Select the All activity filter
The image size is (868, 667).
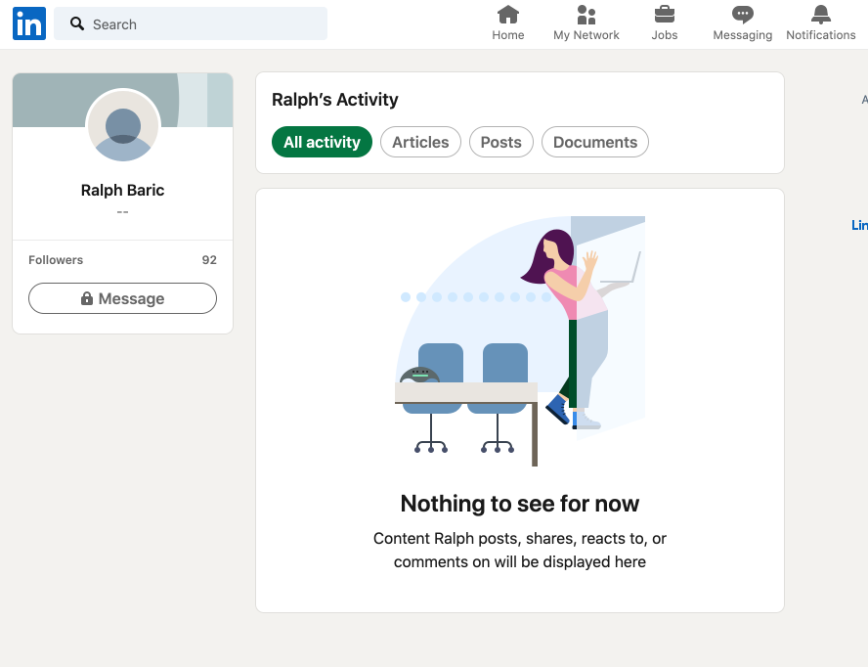click(322, 142)
